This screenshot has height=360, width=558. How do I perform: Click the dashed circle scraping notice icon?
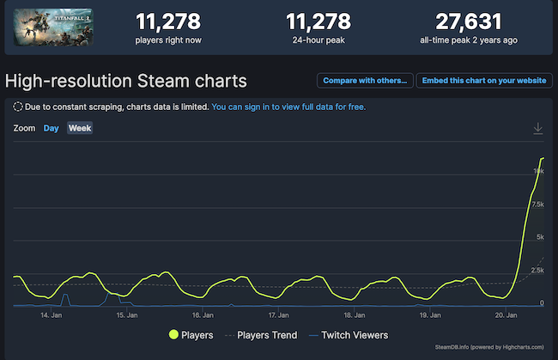tap(18, 108)
